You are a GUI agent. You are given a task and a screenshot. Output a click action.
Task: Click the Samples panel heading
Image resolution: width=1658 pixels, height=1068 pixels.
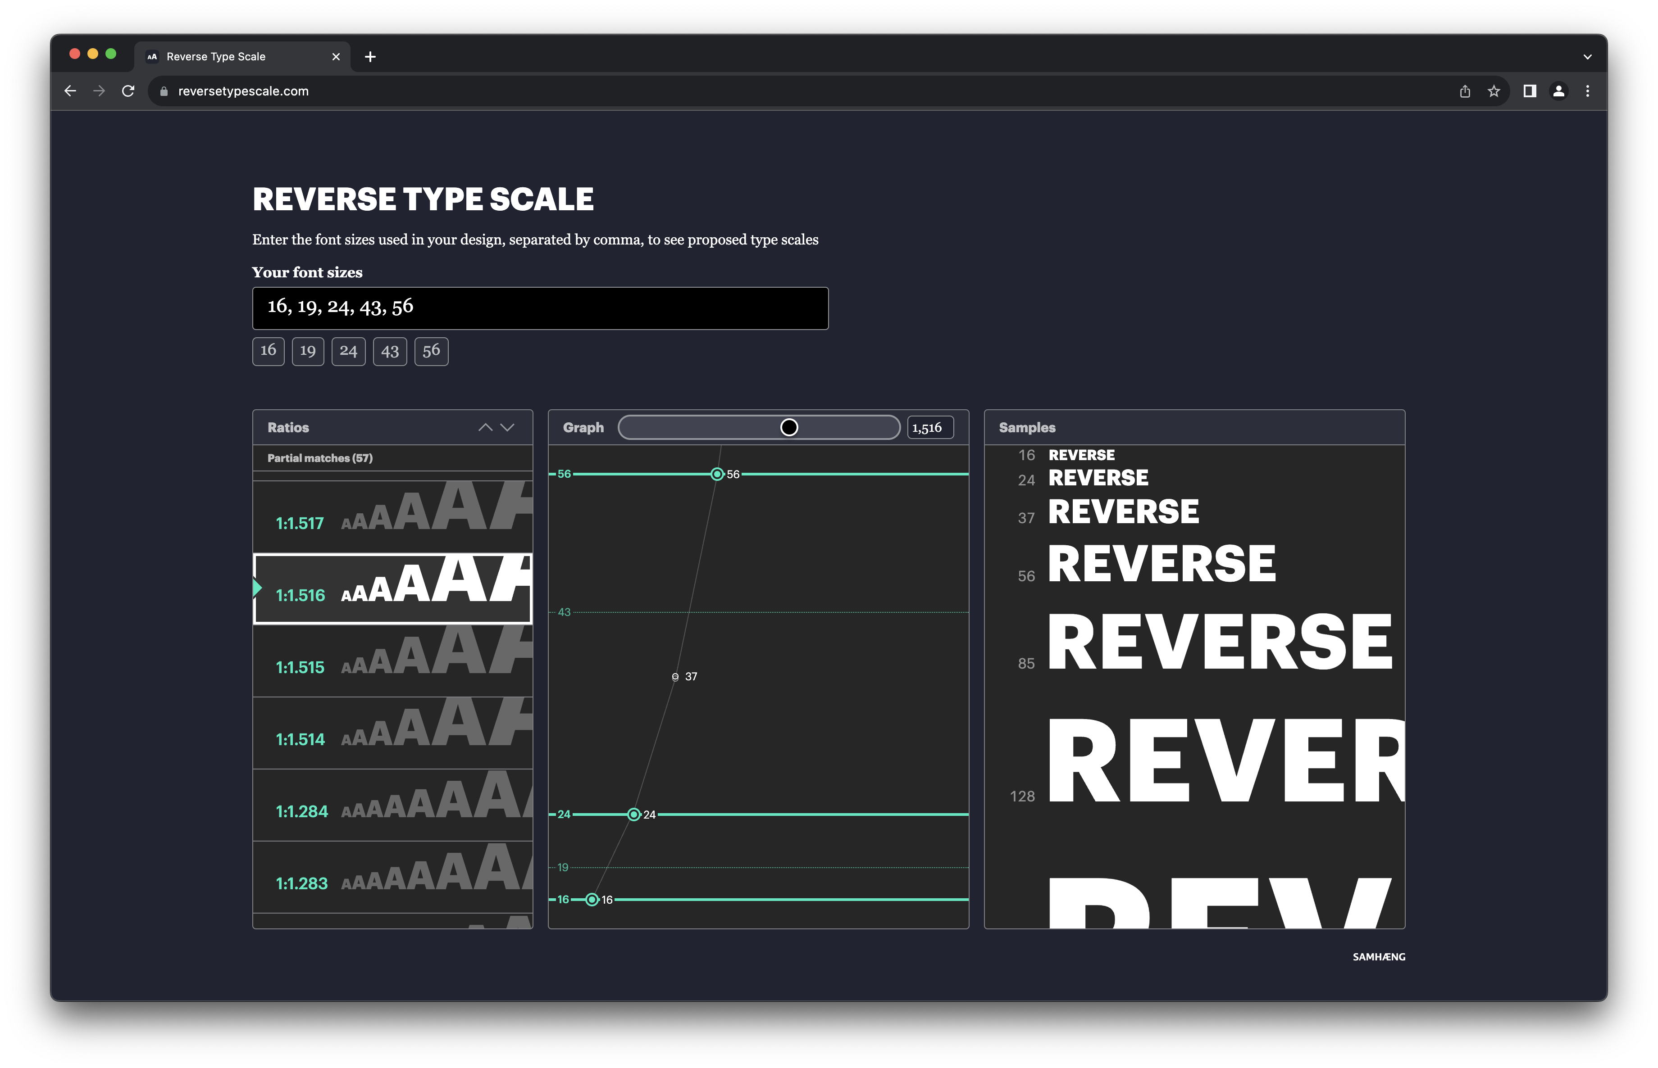pos(1026,427)
